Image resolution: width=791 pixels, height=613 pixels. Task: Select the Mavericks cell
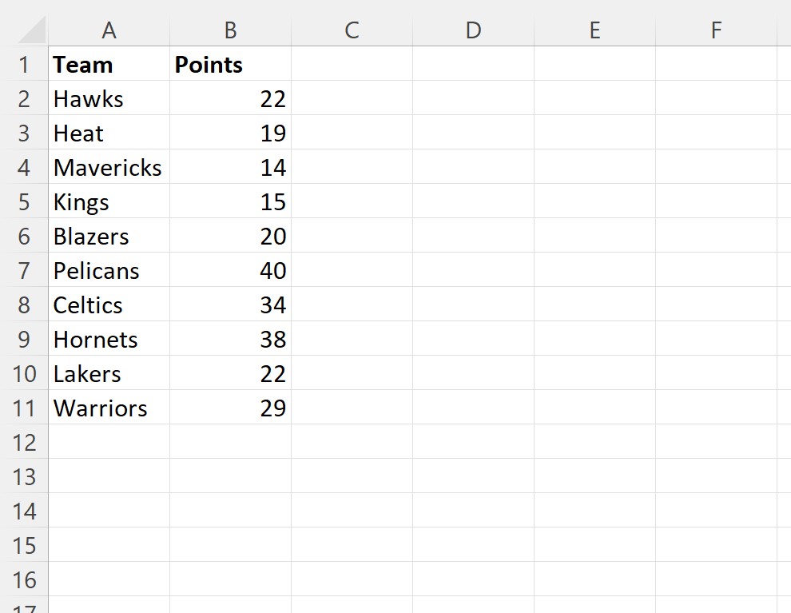coord(109,167)
